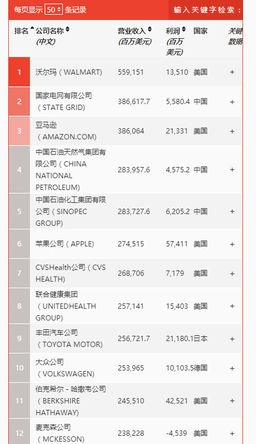
Task: Click the key data column header
Action: (x=235, y=36)
